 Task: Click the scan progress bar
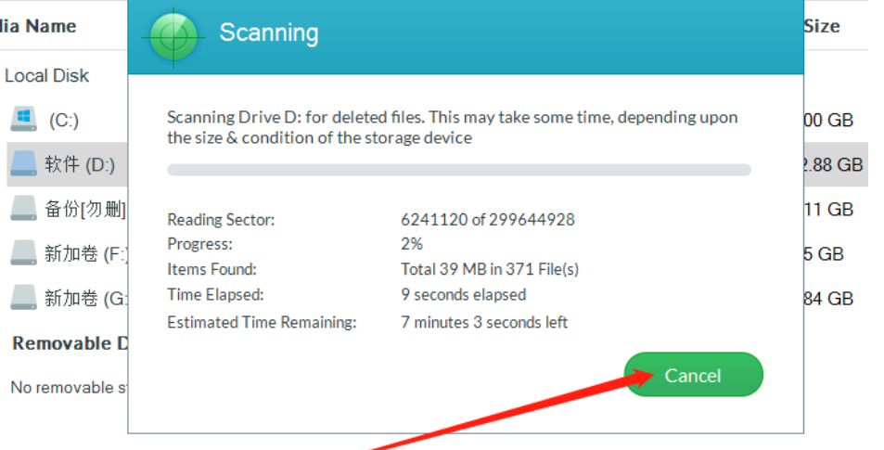[458, 170]
